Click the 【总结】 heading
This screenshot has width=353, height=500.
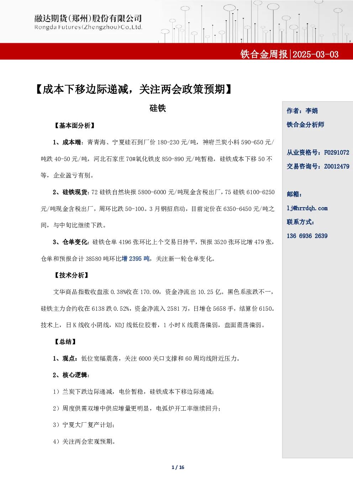tap(65, 342)
